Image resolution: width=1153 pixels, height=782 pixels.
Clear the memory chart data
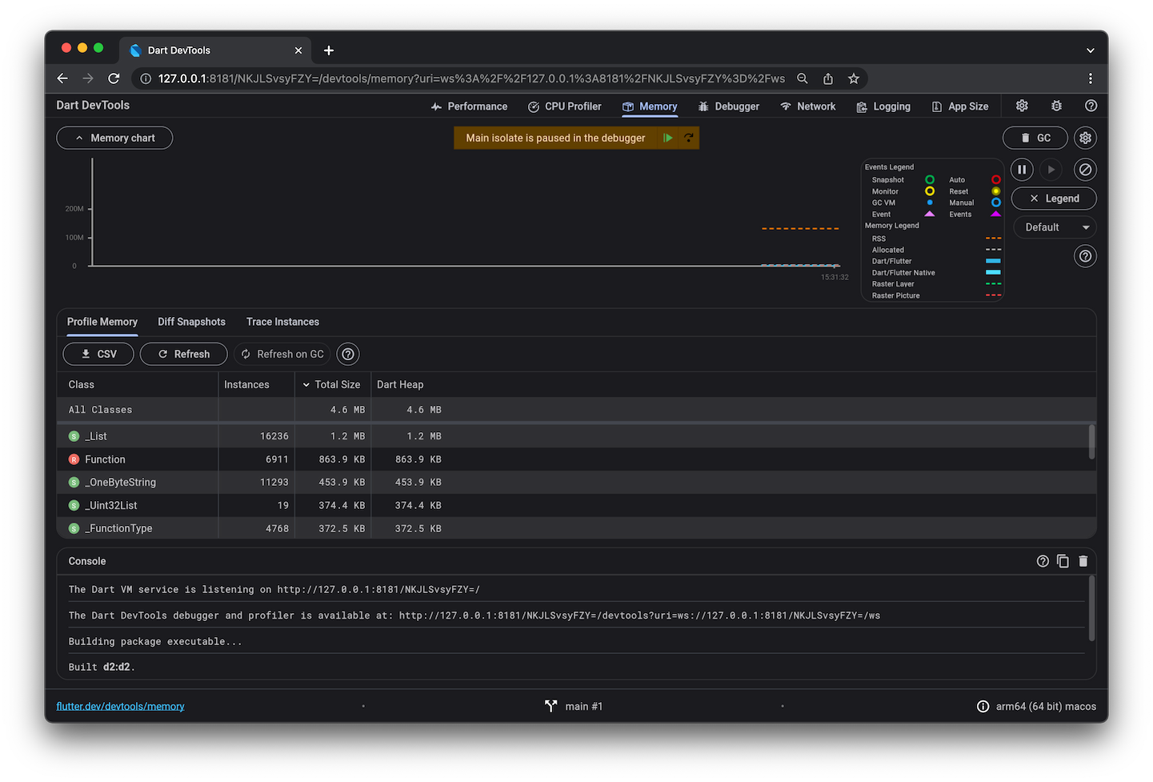pos(1085,170)
